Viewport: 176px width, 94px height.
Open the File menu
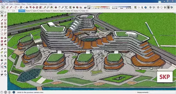click(2, 4)
